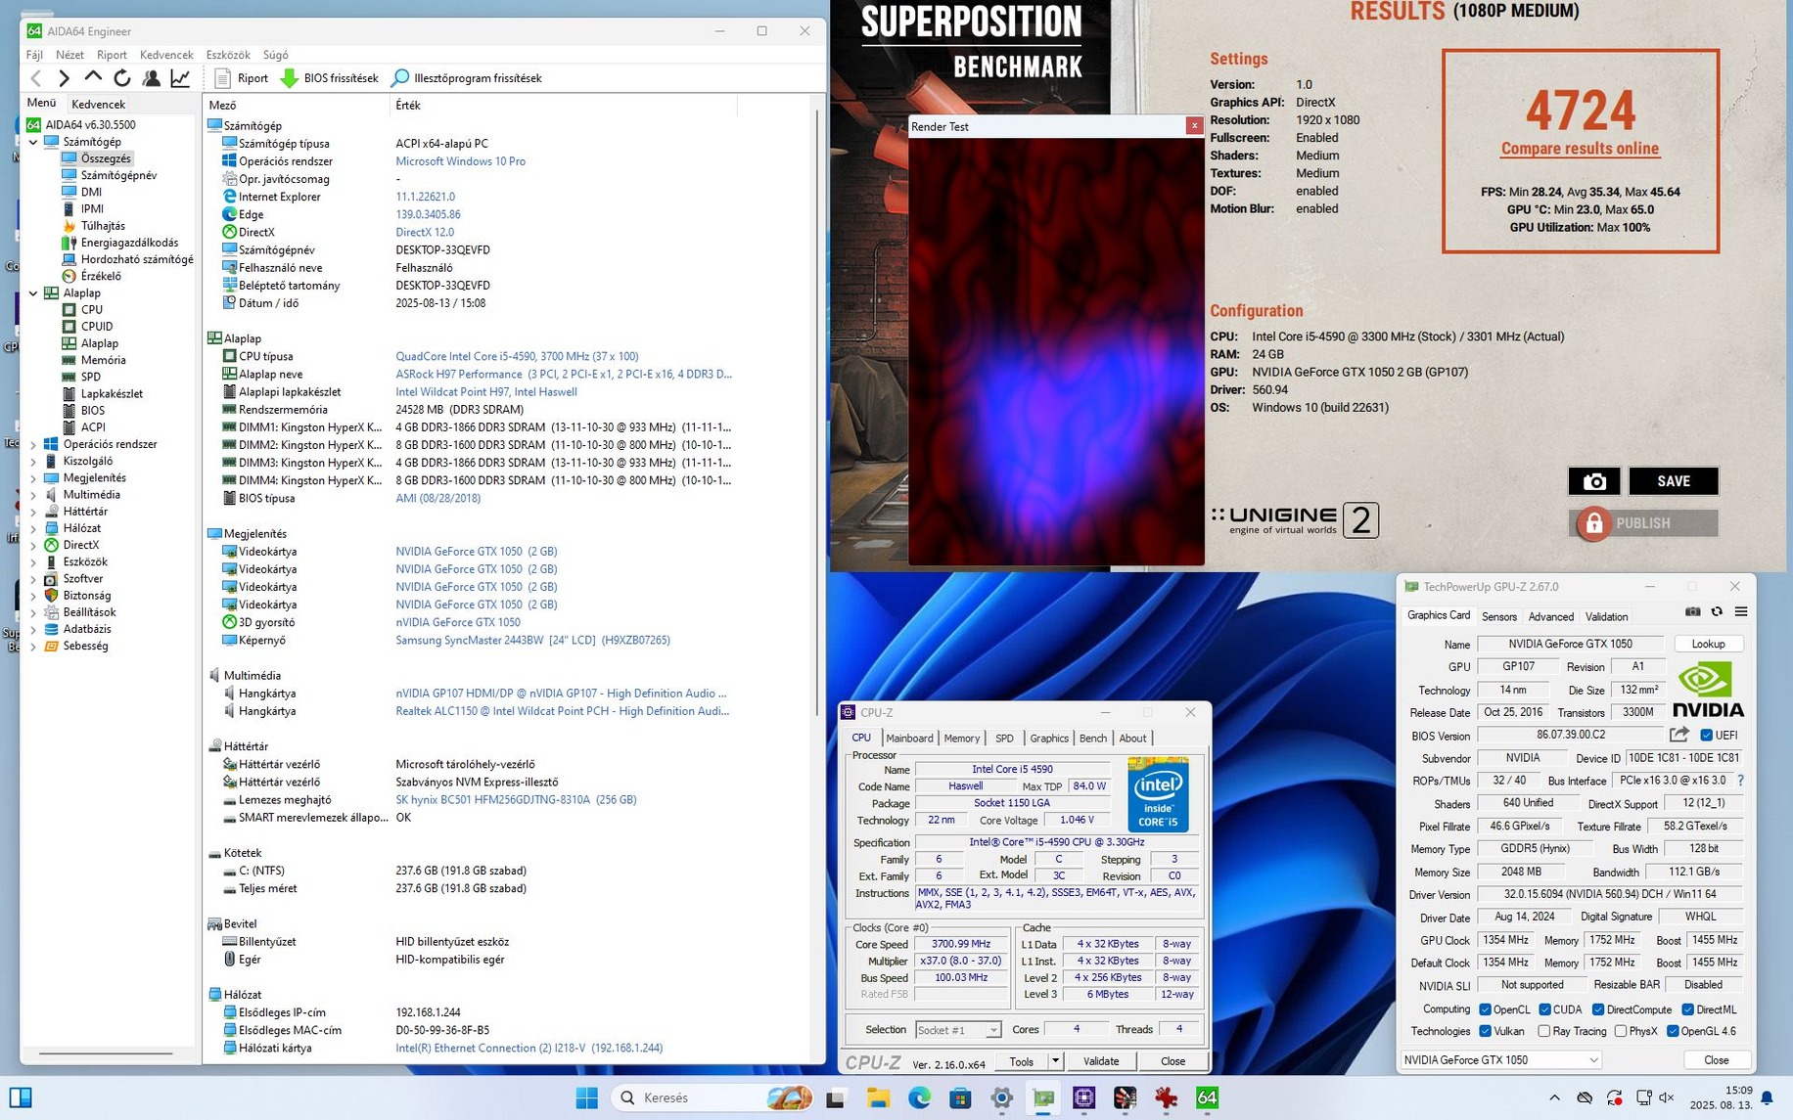This screenshot has width=1793, height=1120.
Task: Click the Mező column header in AIDA64
Action: pyautogui.click(x=298, y=105)
